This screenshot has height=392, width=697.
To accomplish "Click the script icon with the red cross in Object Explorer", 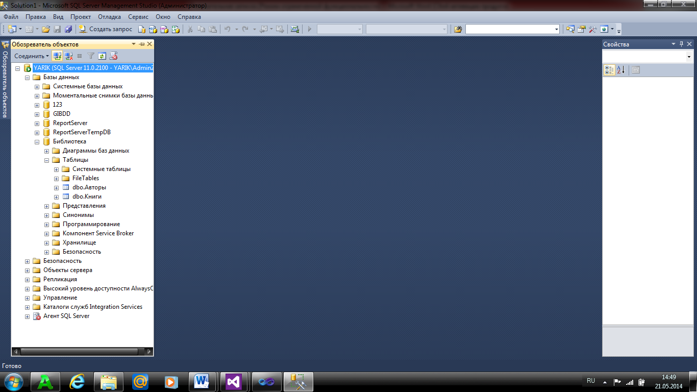I will tap(113, 56).
